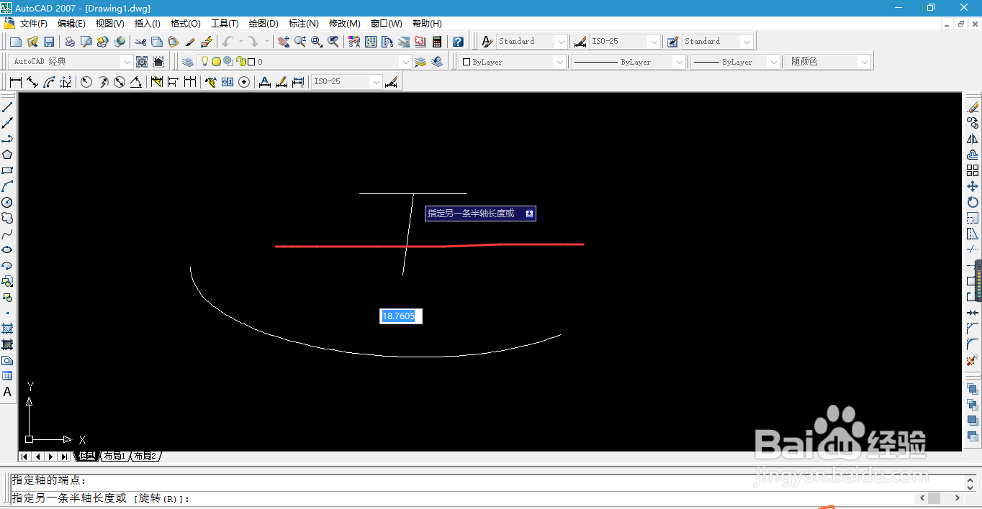Viewport: 982px width, 509px height.
Task: Open Help question mark icon
Action: pos(458,42)
